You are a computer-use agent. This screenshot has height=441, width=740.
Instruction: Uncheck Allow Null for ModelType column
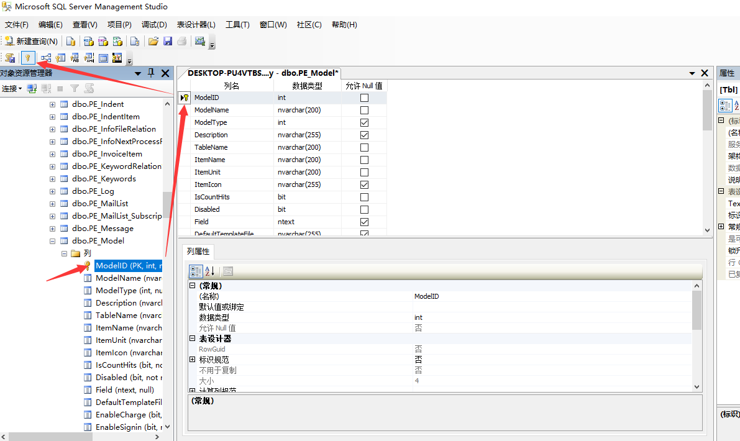pyautogui.click(x=364, y=122)
